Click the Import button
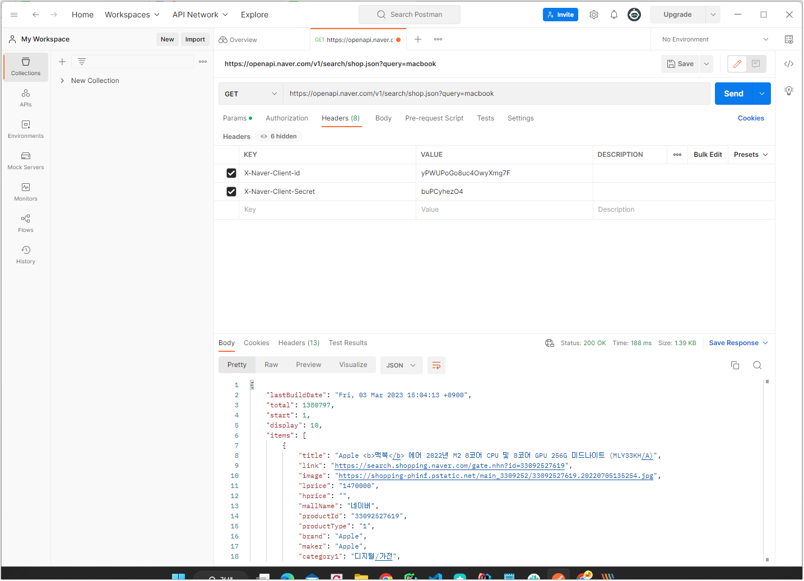 tap(195, 39)
